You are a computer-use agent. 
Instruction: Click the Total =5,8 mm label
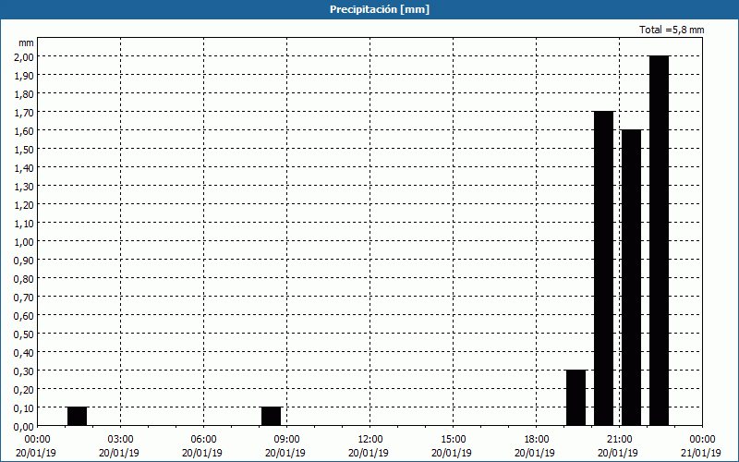(x=672, y=30)
